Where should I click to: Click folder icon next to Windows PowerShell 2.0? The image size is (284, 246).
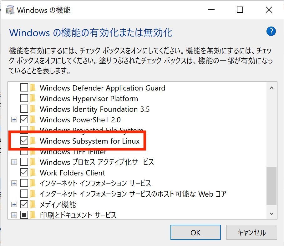click(33, 120)
